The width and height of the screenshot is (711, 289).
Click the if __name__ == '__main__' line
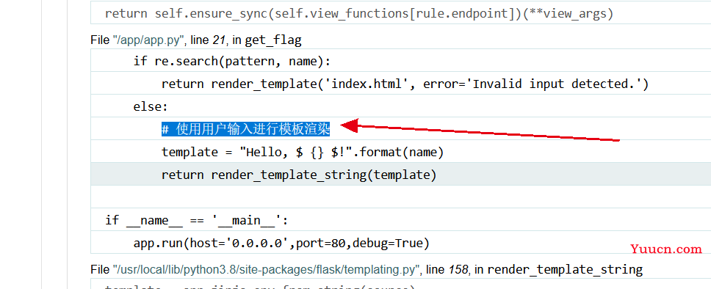click(400, 220)
